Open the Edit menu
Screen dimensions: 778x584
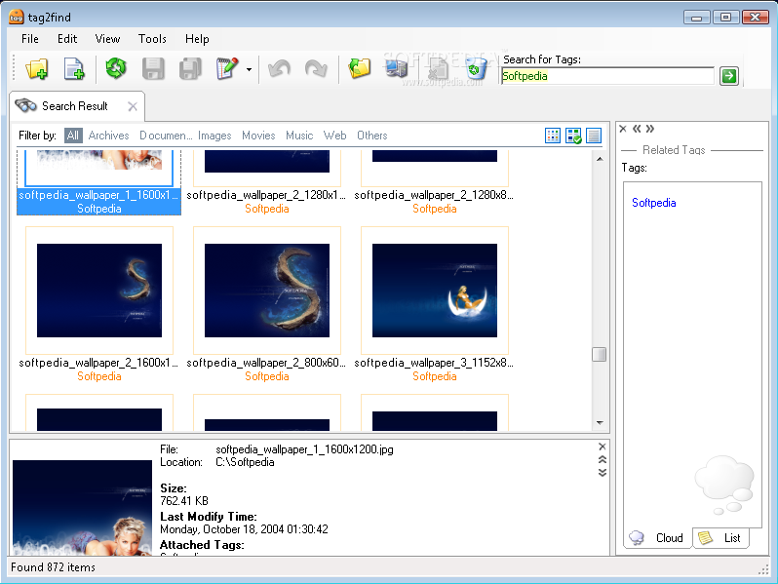67,39
